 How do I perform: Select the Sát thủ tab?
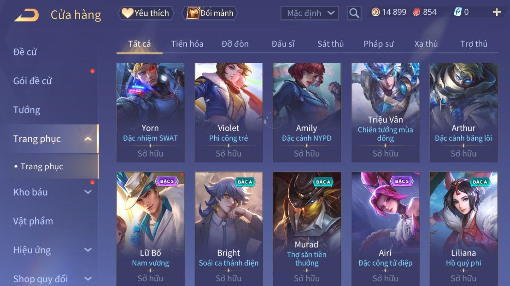click(x=330, y=44)
